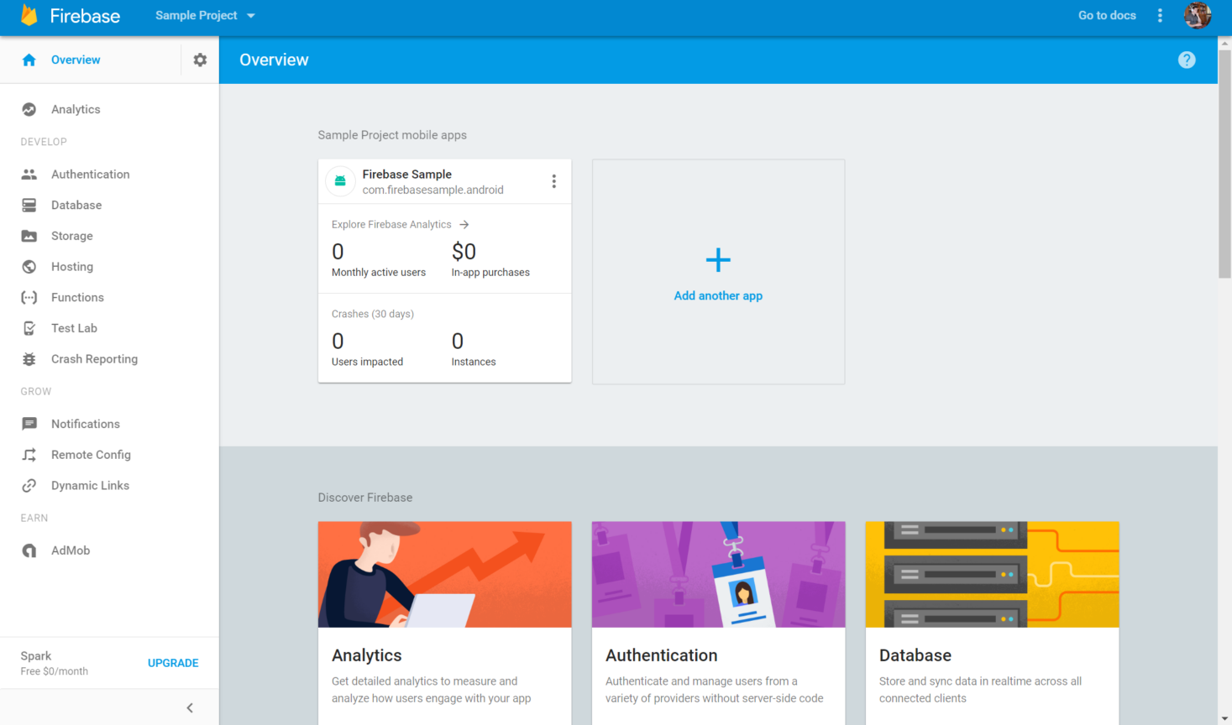
Task: Open help with the question mark icon
Action: [1187, 60]
